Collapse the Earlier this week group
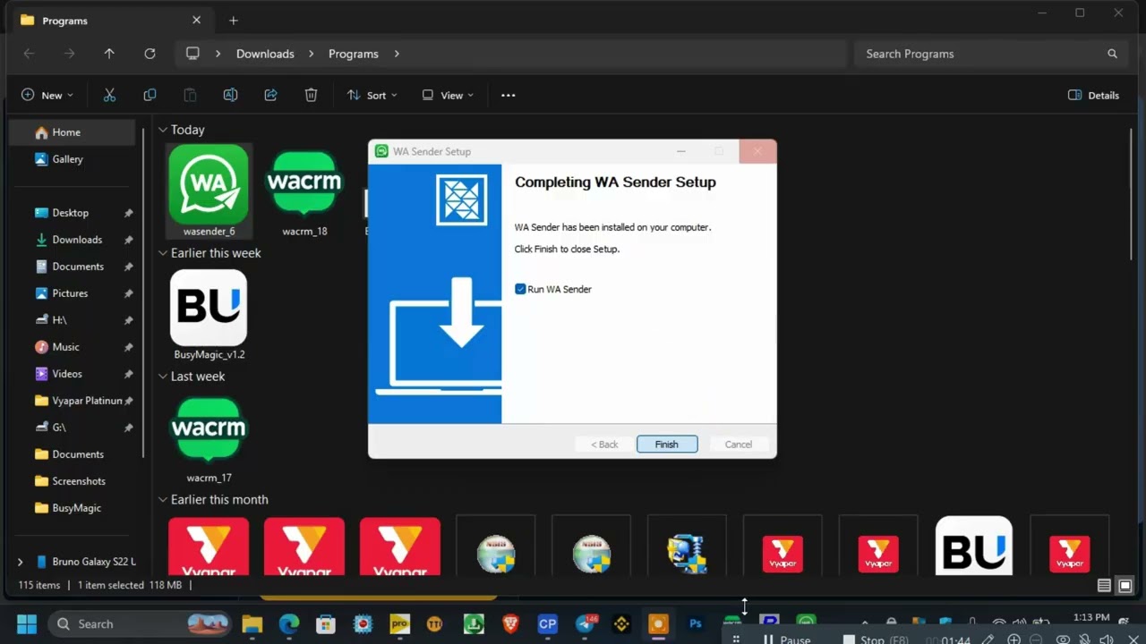The image size is (1146, 644). 163,253
